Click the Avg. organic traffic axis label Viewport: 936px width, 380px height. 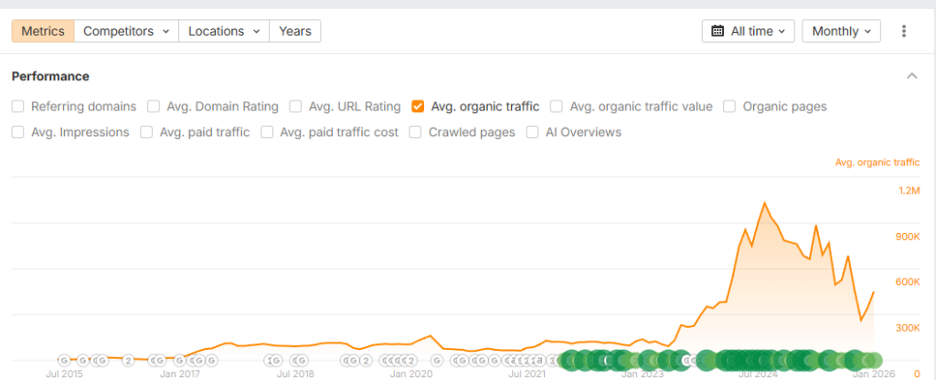coord(877,163)
